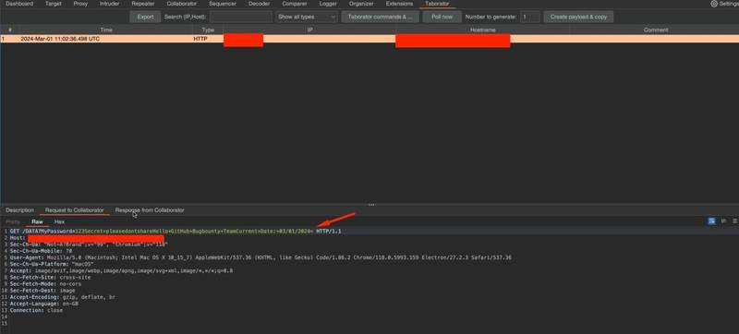Sort by the Comment column header

(x=656, y=30)
